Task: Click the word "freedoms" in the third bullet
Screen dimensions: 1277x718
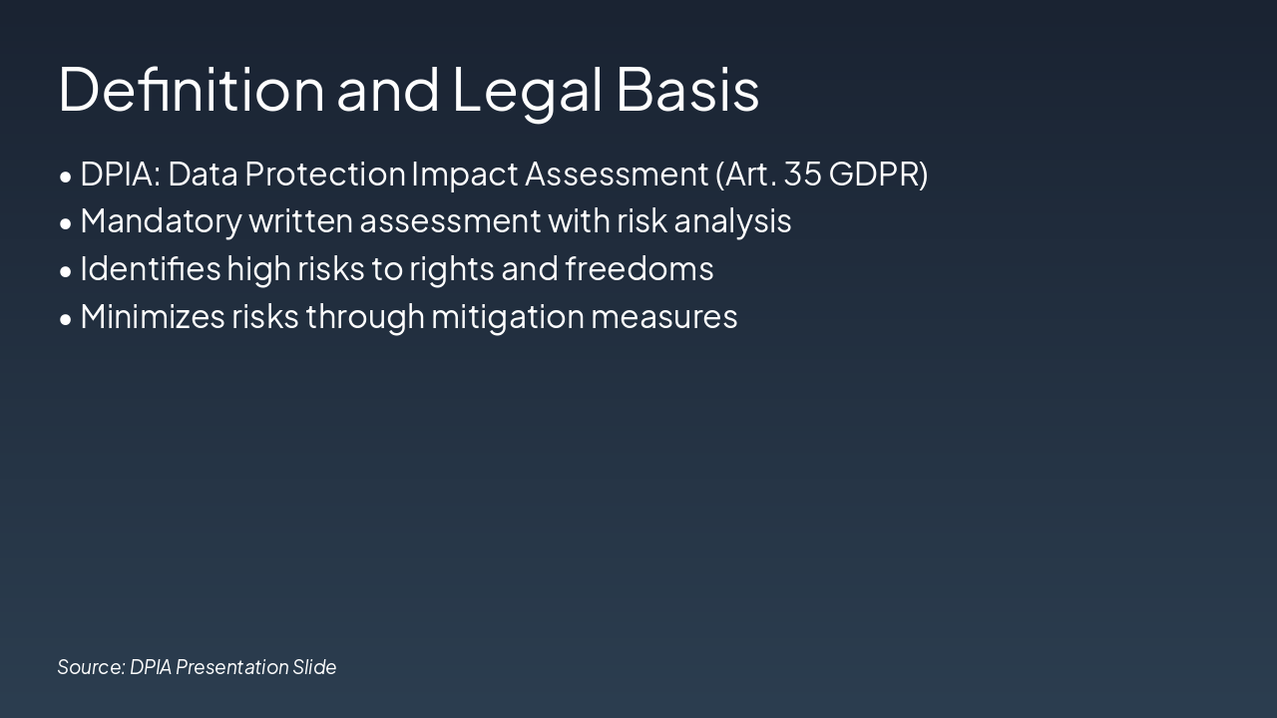Action: 639,269
